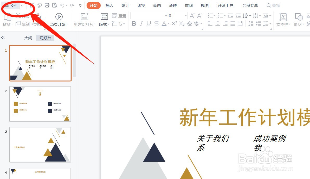Undo the last action
Screen dimensions: 310x179
(x=62, y=5)
